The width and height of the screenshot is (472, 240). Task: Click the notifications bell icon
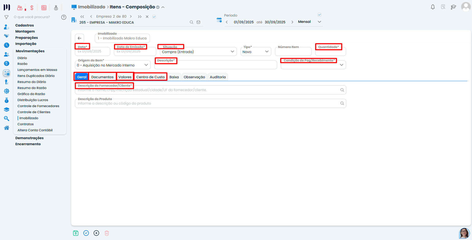point(433,7)
